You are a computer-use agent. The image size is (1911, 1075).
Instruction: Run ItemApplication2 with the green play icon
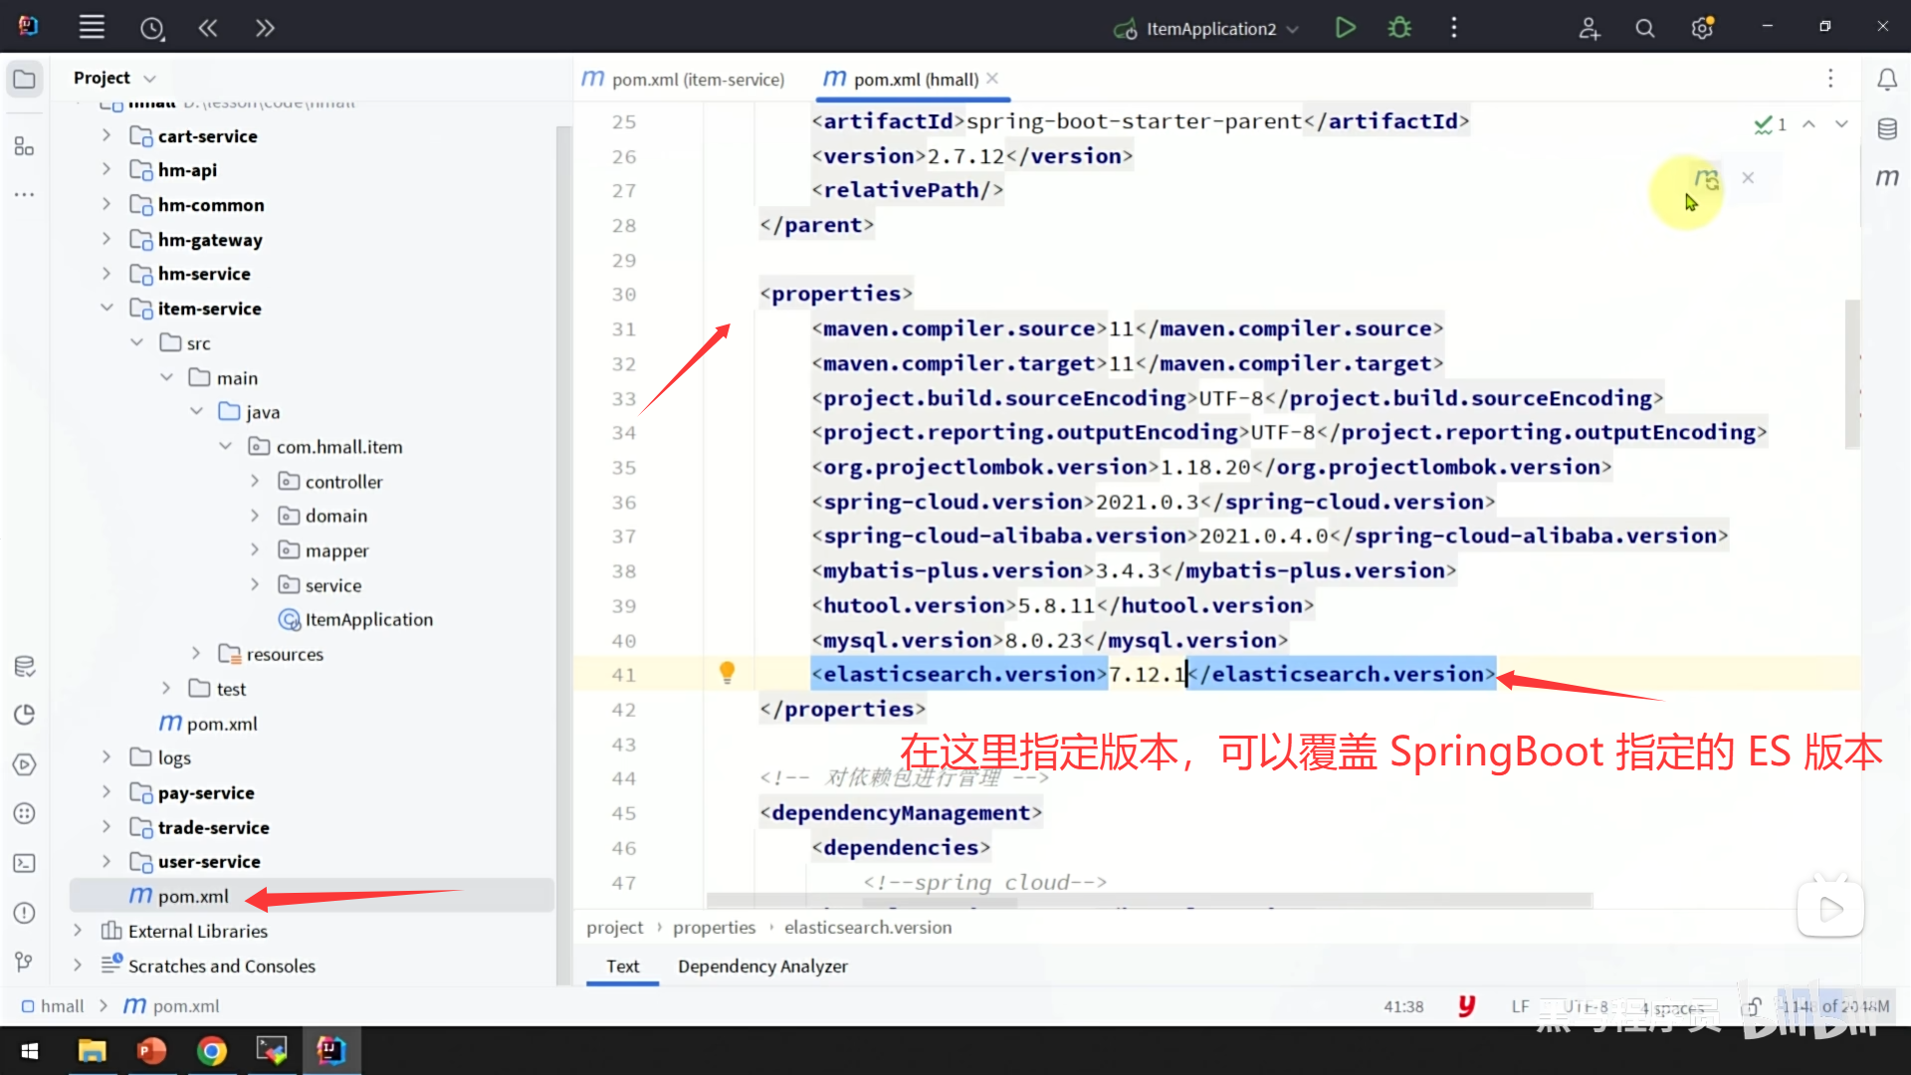[1345, 28]
